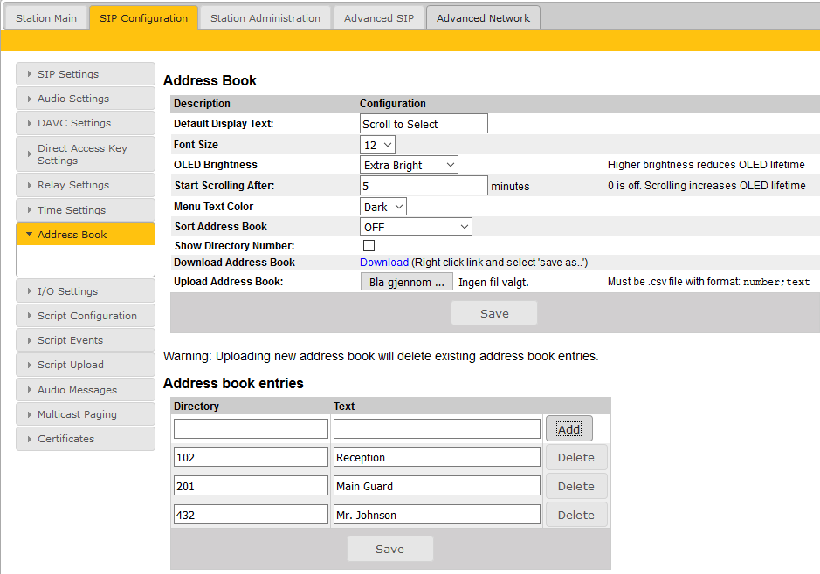Click Add to create address book entry

click(568, 428)
